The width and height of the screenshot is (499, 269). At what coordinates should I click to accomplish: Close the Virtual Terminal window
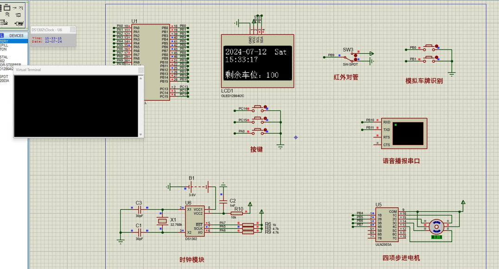pos(141,70)
